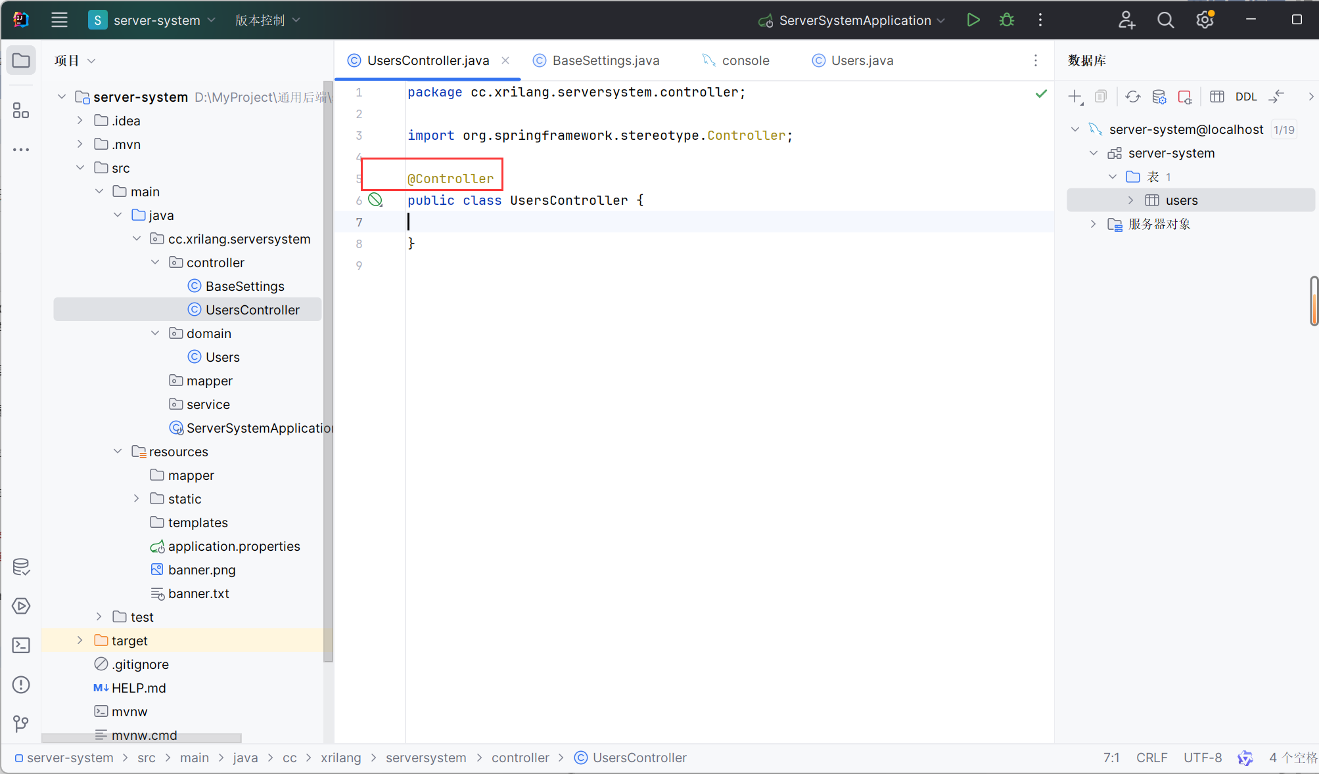Click the CRLF line separator status
This screenshot has width=1319, height=774.
click(x=1152, y=758)
